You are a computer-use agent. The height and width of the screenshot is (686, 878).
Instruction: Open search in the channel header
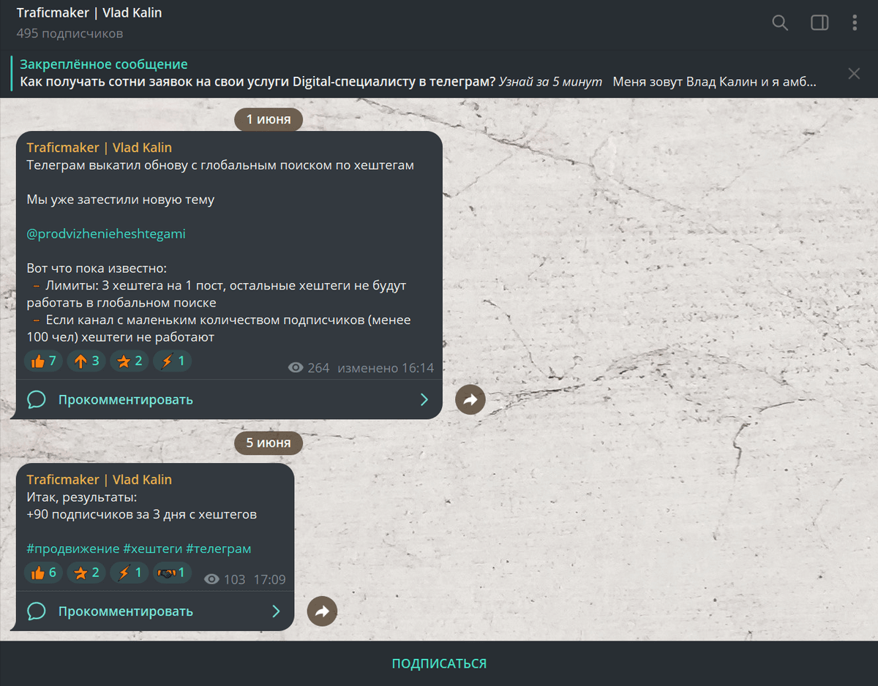[780, 23]
